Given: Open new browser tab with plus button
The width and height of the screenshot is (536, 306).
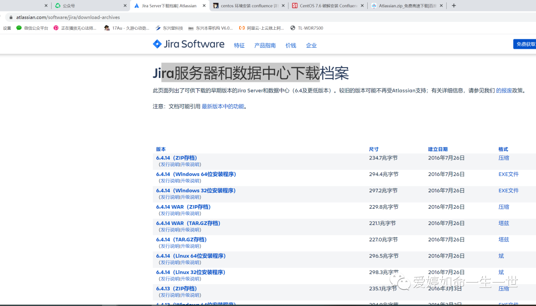Looking at the screenshot, I should coord(454,5).
